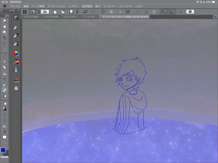The image size is (218, 163).
Task: Open the 選択範囲 menu
Action: (x=87, y=6)
